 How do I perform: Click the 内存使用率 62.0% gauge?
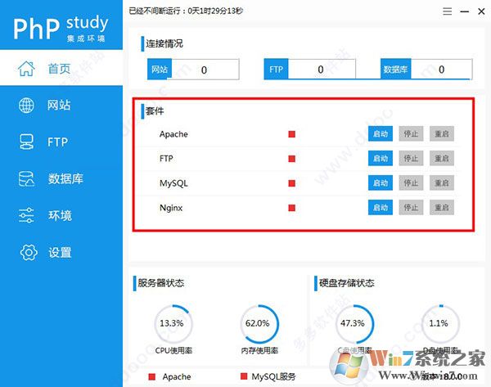click(259, 323)
